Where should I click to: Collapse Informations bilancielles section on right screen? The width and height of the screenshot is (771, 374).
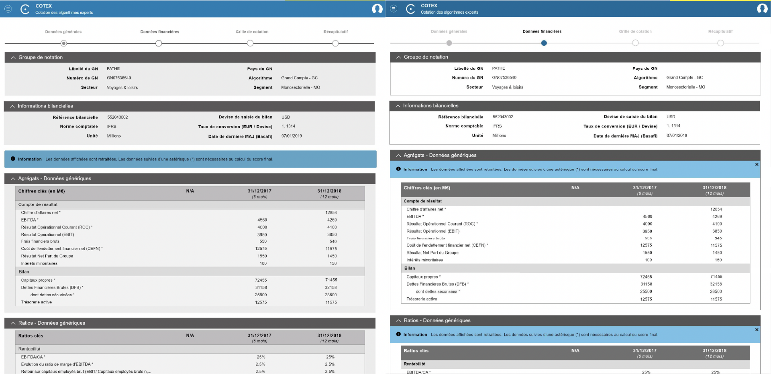[398, 106]
